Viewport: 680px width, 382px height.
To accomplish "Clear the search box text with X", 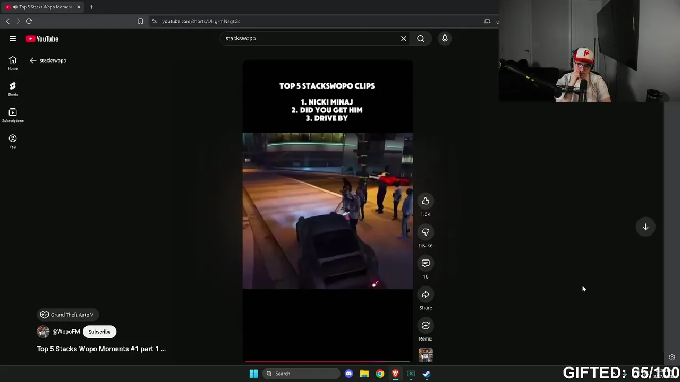I will (404, 38).
